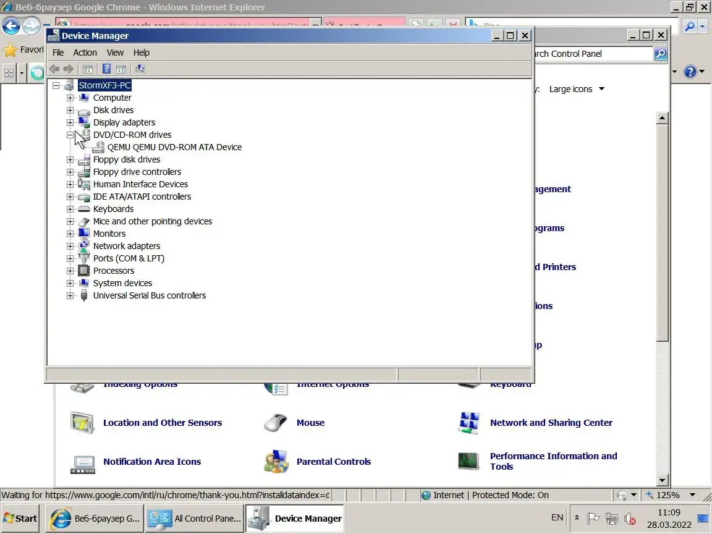Expand the System devices node
The image size is (712, 534).
click(70, 283)
